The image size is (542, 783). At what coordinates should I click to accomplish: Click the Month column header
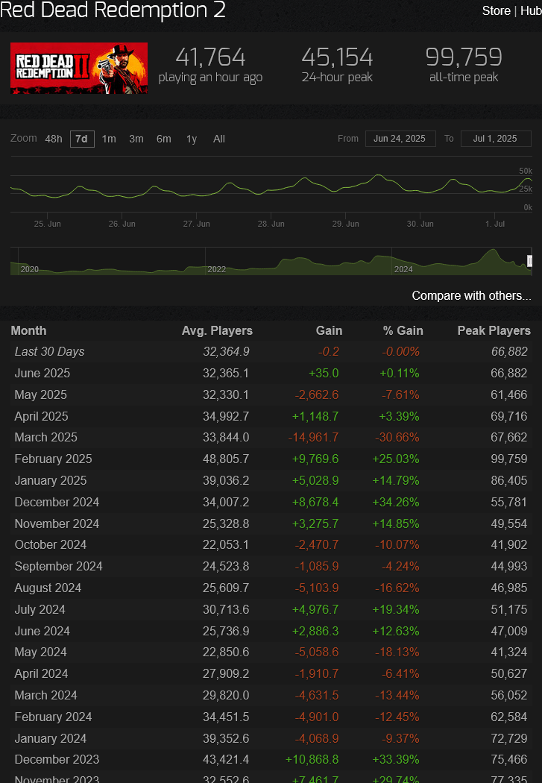pos(28,330)
